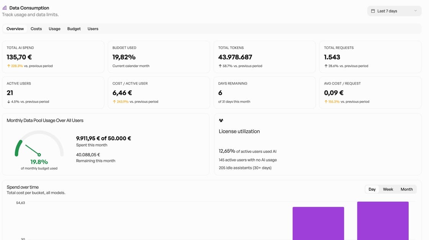Click the 'Current calendar month' caption

(131, 66)
